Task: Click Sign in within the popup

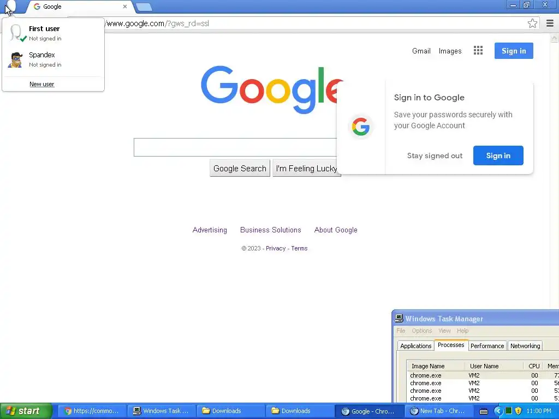Action: point(498,155)
